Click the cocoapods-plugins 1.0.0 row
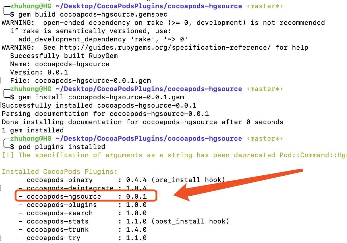The width and height of the screenshot is (347, 243). (83, 205)
